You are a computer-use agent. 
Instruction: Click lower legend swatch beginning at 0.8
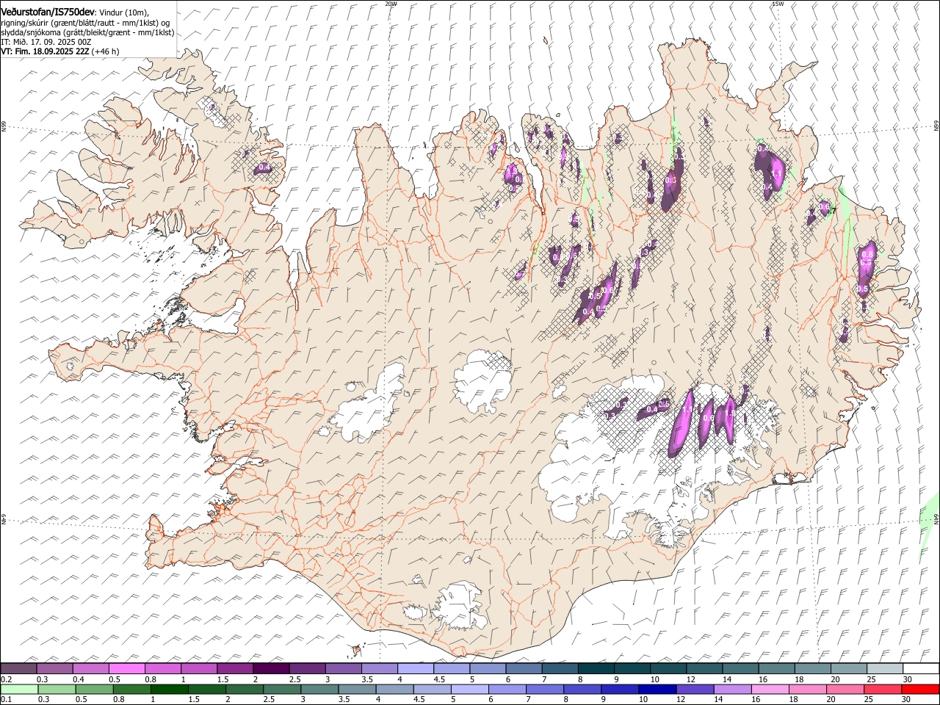pyautogui.click(x=131, y=689)
